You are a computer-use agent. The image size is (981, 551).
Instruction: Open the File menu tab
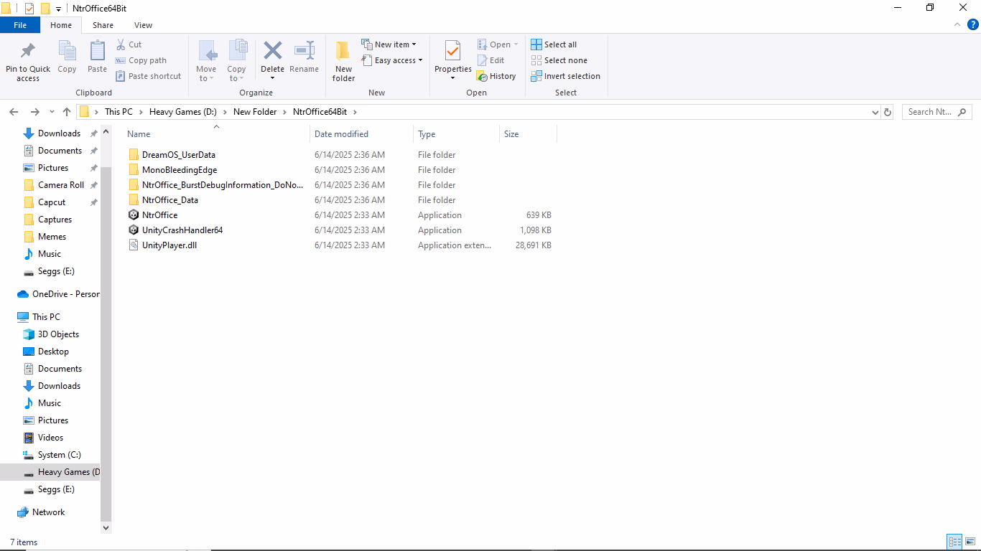click(x=20, y=25)
